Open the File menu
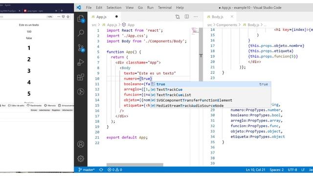313x176 pixels. click(x=89, y=8)
